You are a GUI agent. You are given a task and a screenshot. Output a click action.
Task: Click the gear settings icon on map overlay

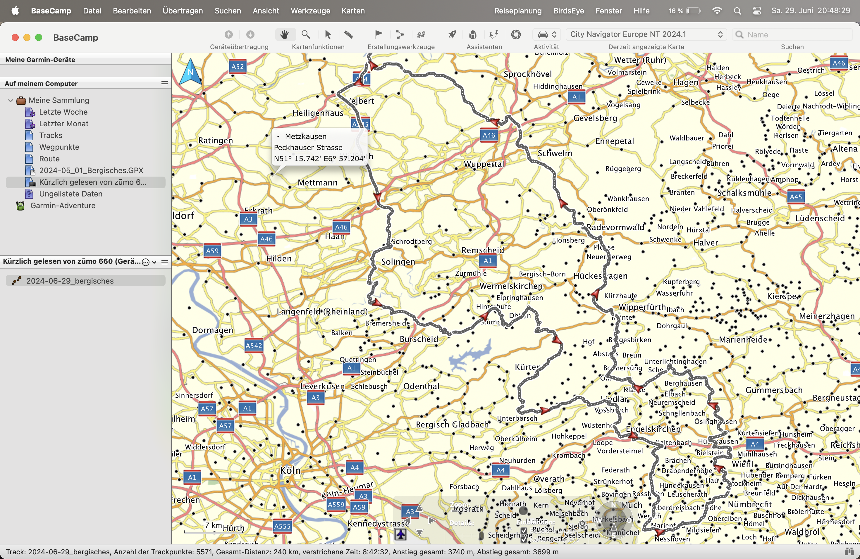point(582,523)
